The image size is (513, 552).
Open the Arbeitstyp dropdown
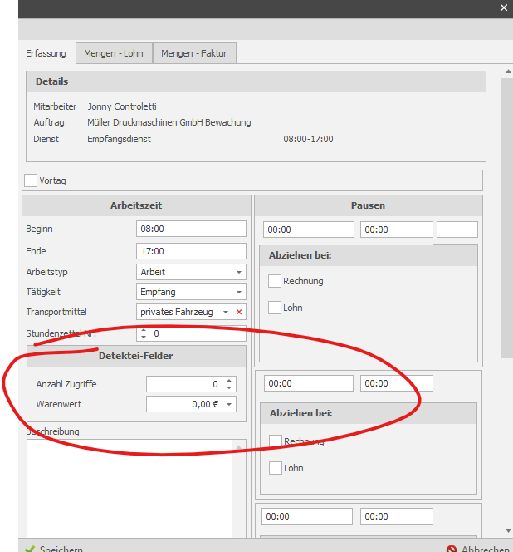click(239, 272)
